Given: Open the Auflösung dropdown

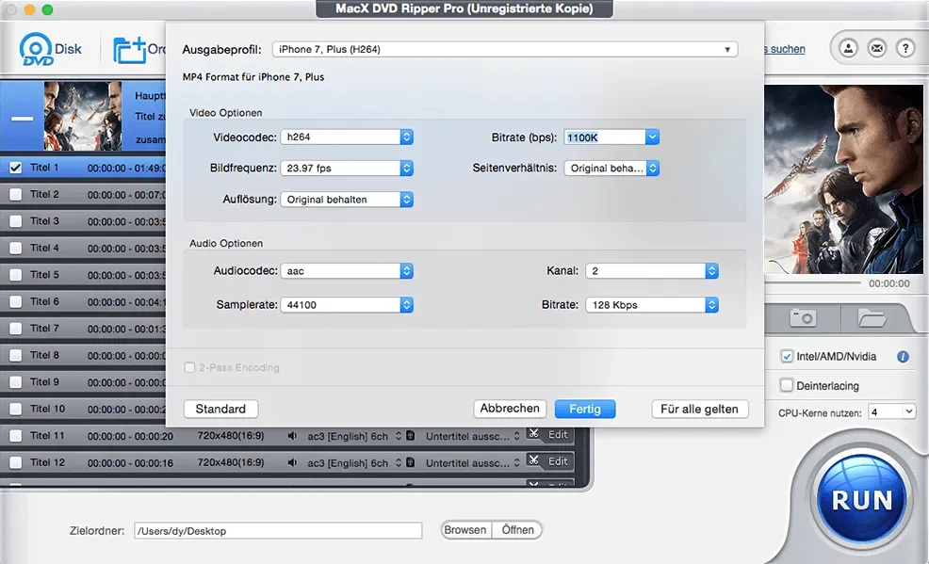Looking at the screenshot, I should 347,200.
